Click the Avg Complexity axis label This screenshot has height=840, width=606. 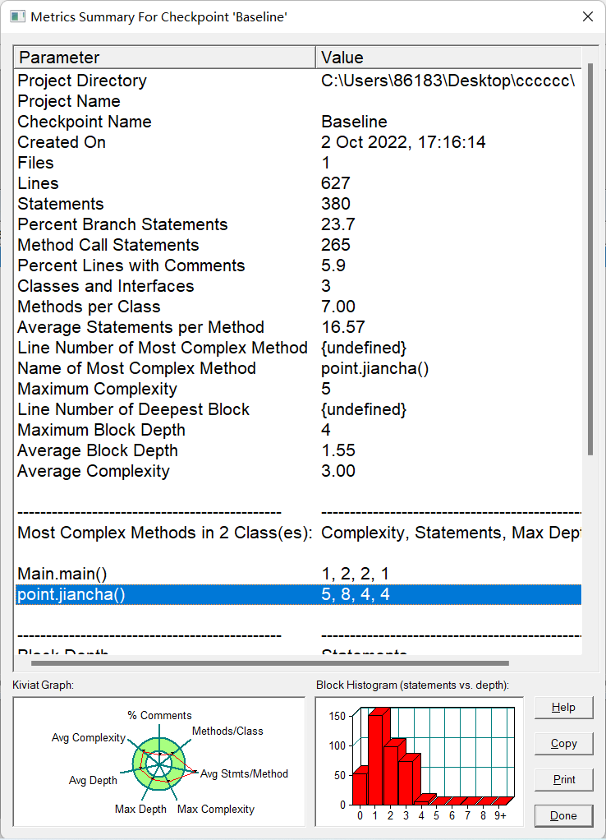tap(89, 738)
